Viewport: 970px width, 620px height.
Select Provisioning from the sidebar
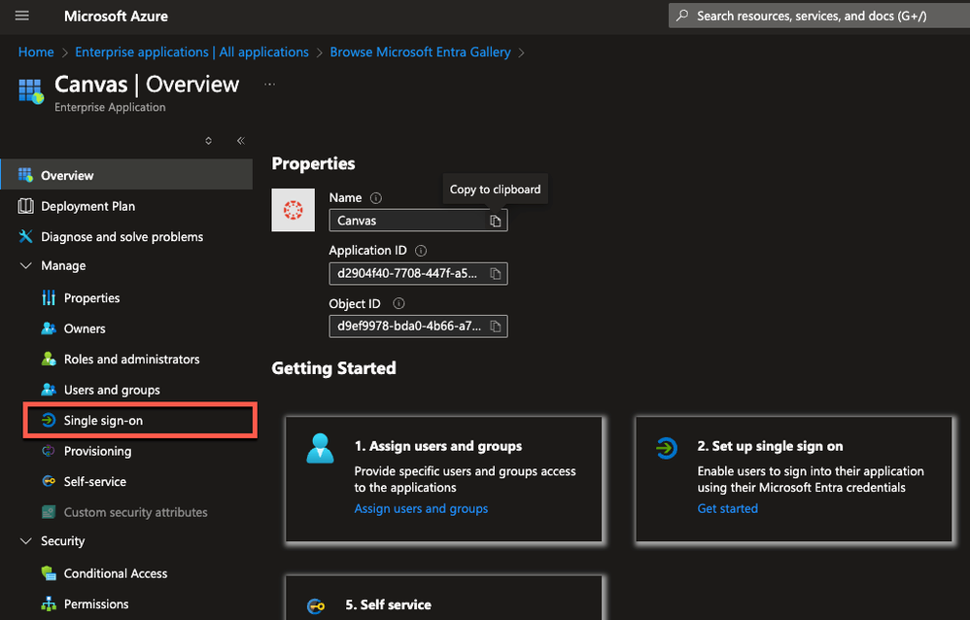pos(97,451)
